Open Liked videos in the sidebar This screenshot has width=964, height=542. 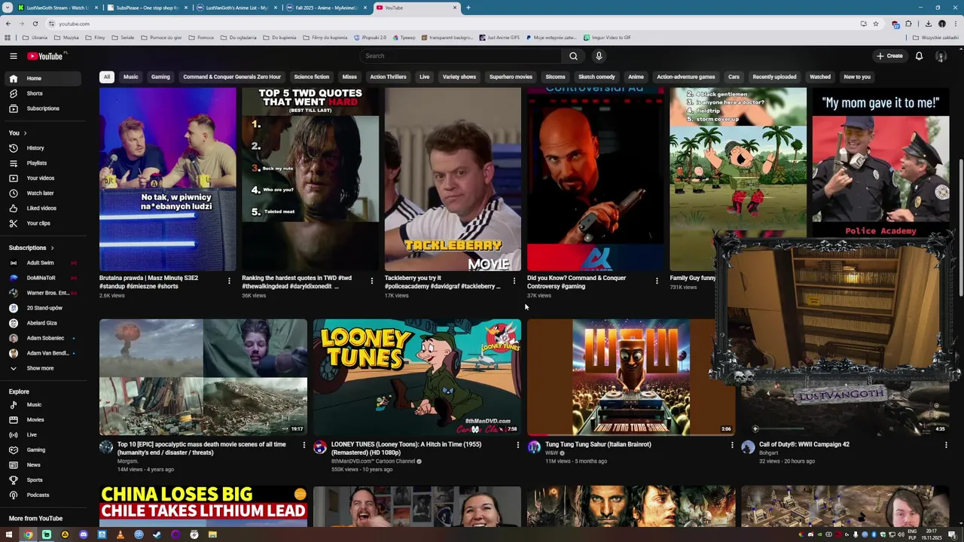pyautogui.click(x=44, y=209)
